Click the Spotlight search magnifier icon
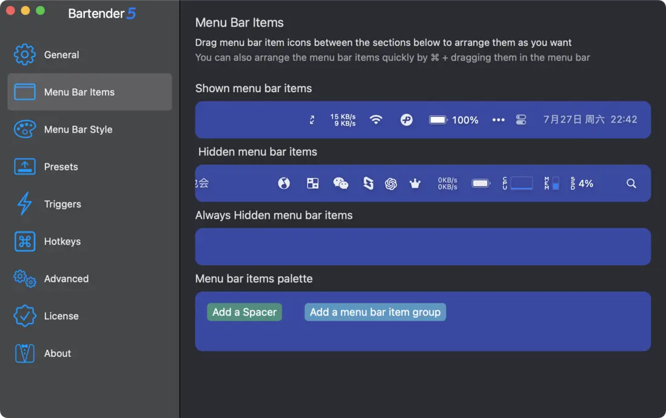This screenshot has height=418, width=666. pyautogui.click(x=631, y=184)
